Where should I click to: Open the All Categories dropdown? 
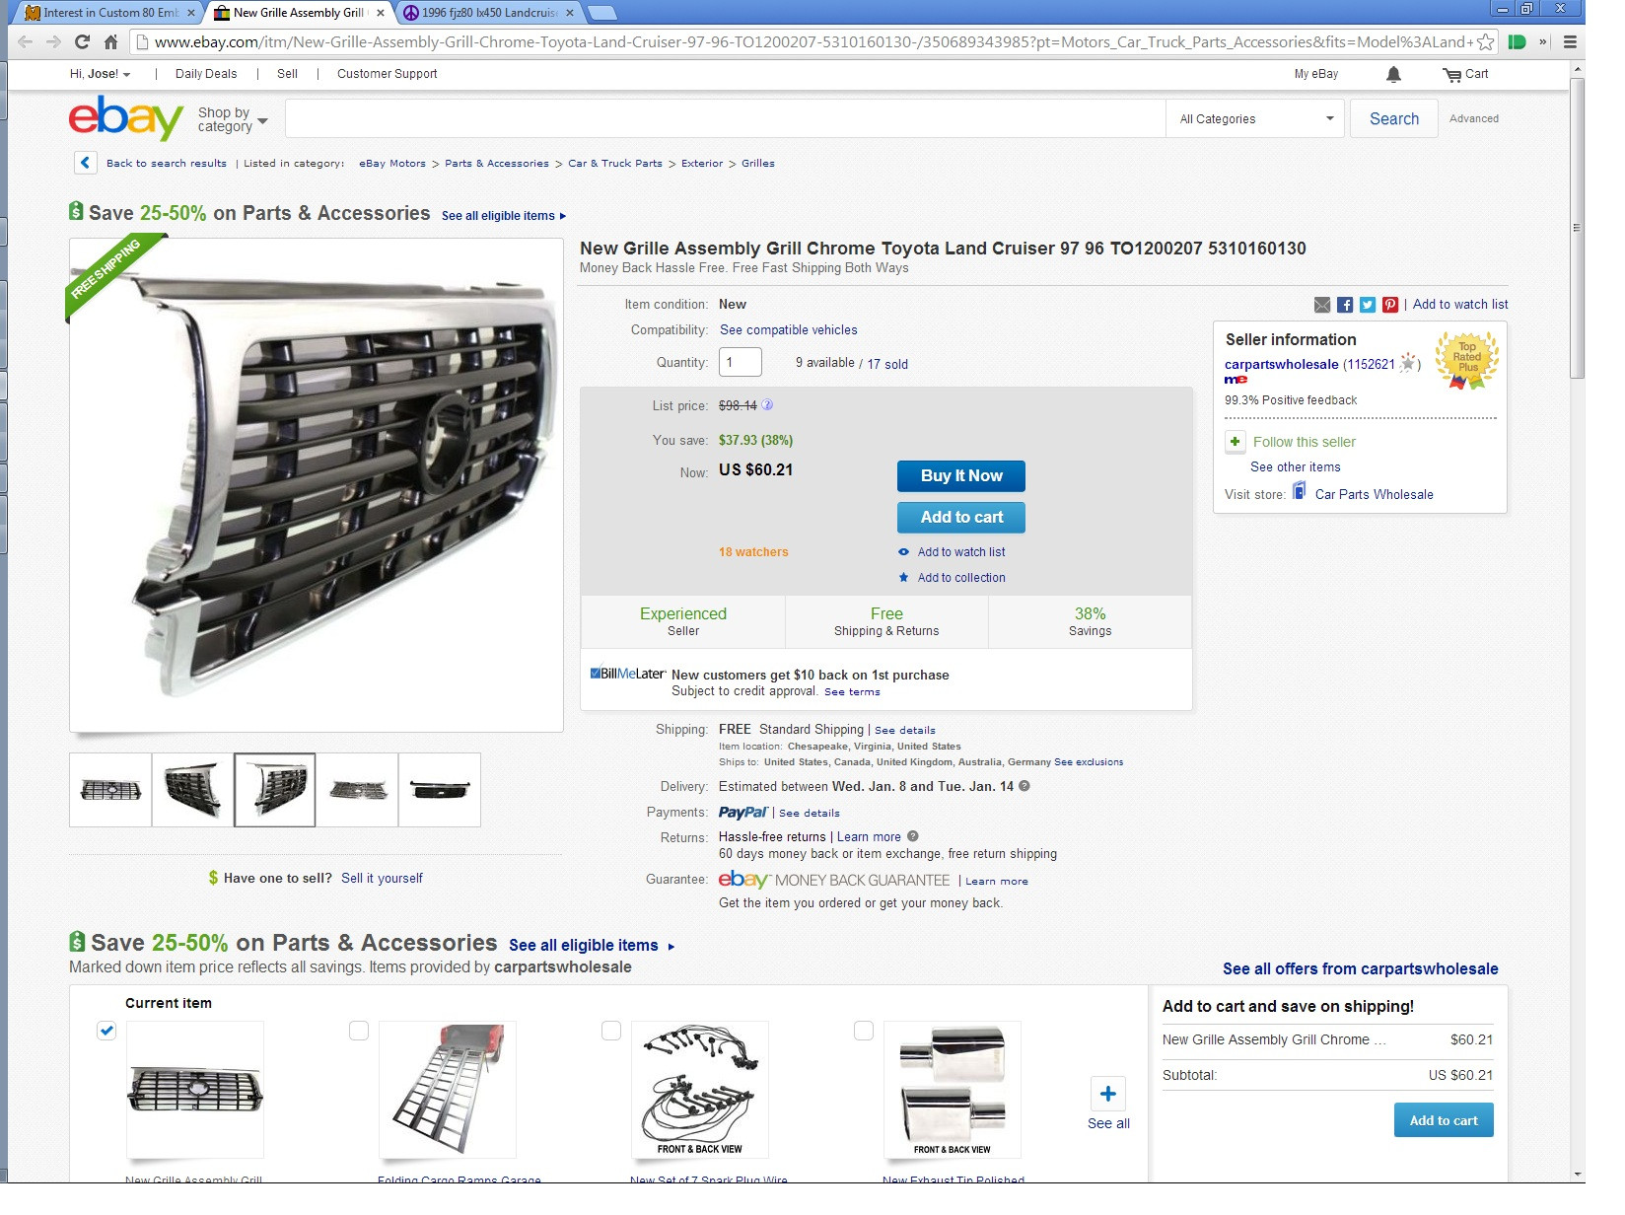click(1255, 118)
